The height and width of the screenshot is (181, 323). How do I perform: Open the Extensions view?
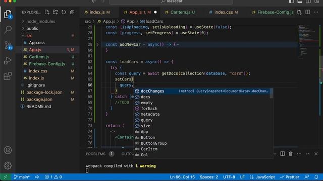click(8, 76)
